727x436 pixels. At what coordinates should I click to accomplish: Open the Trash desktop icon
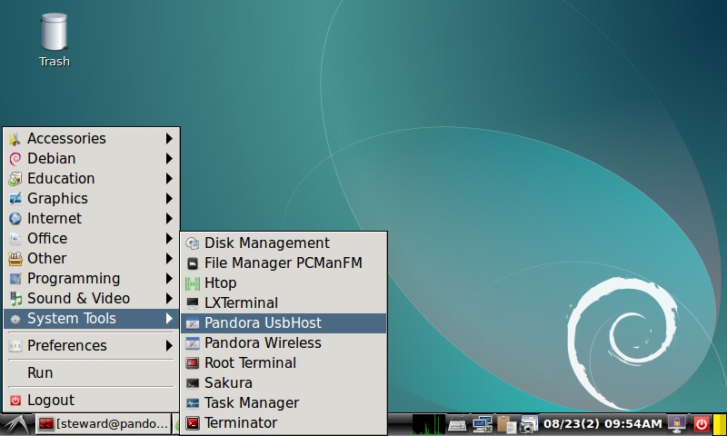click(x=55, y=40)
